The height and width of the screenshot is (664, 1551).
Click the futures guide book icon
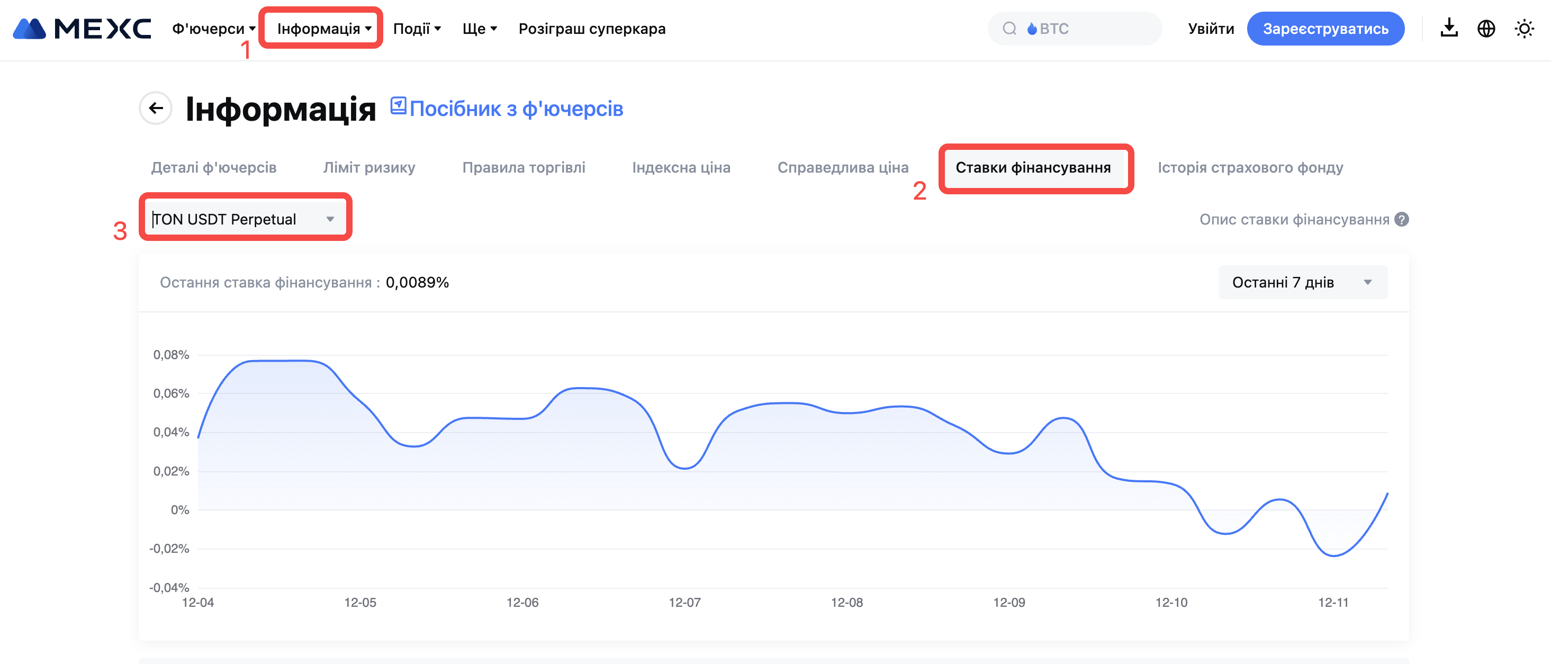[x=398, y=106]
